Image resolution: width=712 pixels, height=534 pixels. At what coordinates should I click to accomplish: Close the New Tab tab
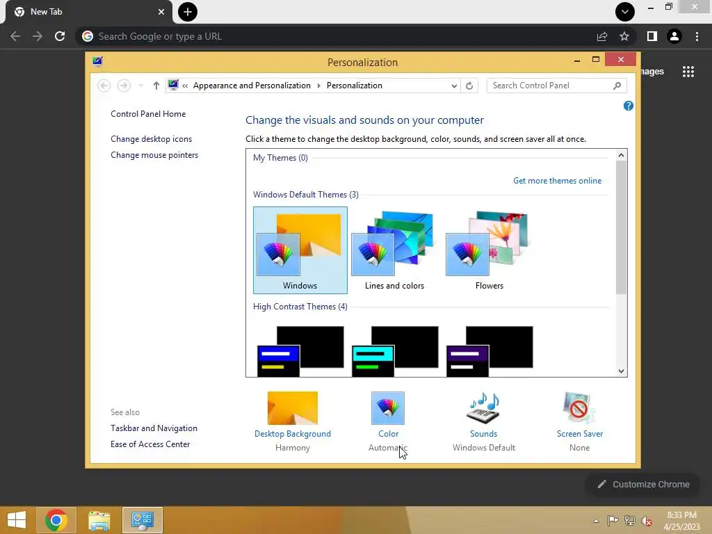pyautogui.click(x=161, y=12)
